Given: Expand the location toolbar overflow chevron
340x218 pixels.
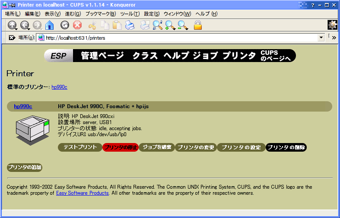Looking at the screenshot, I should (334, 38).
